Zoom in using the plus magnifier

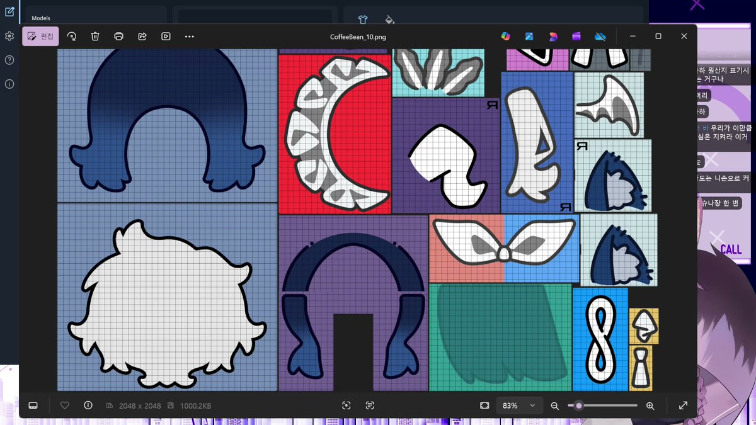click(x=651, y=406)
